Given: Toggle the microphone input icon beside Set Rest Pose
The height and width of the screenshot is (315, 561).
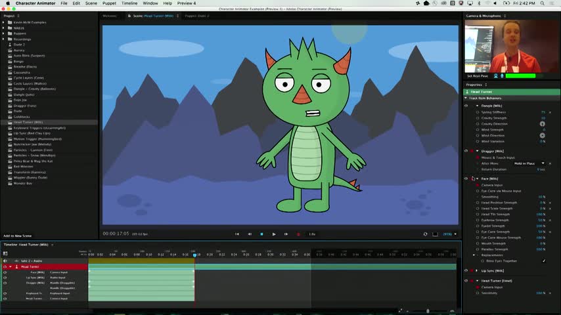Looking at the screenshot, I should tap(502, 76).
